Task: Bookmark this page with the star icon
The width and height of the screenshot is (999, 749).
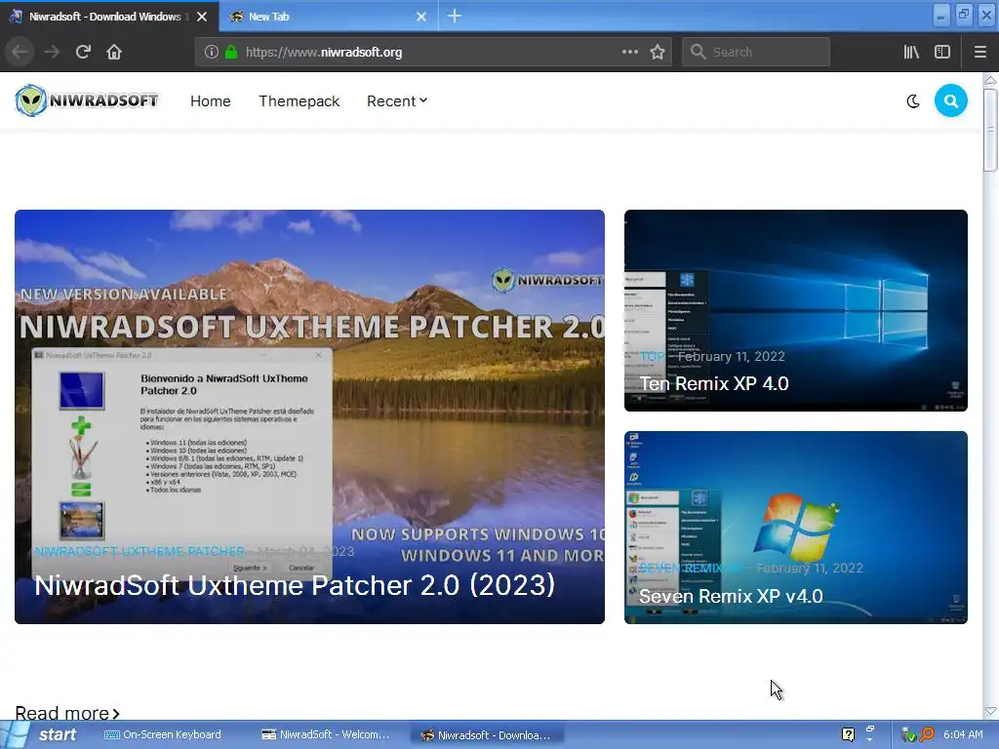Action: pyautogui.click(x=658, y=52)
